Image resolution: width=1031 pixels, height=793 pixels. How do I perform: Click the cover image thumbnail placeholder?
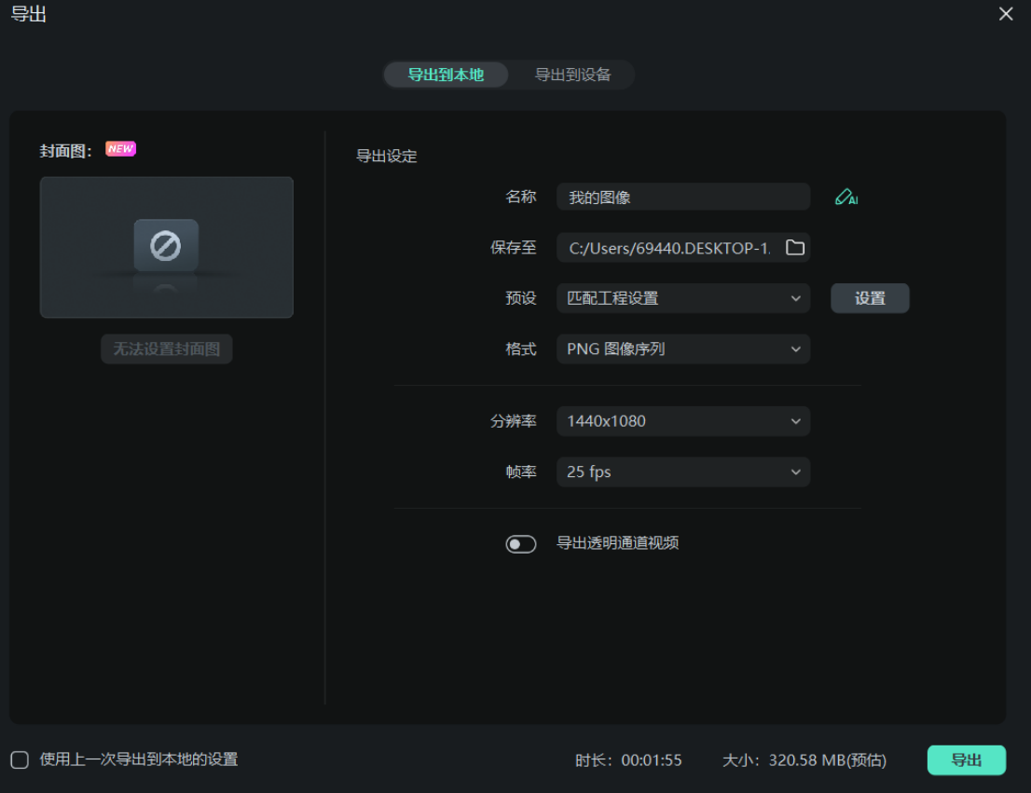click(166, 247)
